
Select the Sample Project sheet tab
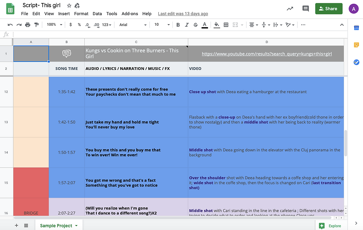tap(59, 225)
